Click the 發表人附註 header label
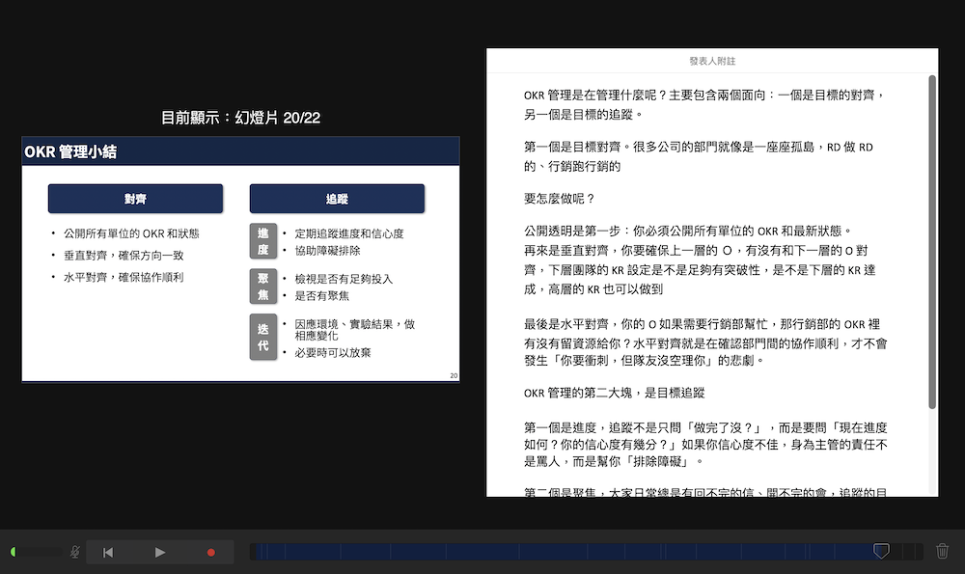 coord(712,61)
